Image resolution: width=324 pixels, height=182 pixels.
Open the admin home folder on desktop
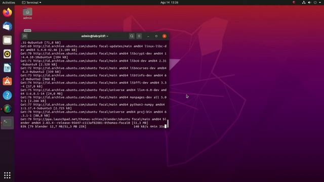click(27, 14)
